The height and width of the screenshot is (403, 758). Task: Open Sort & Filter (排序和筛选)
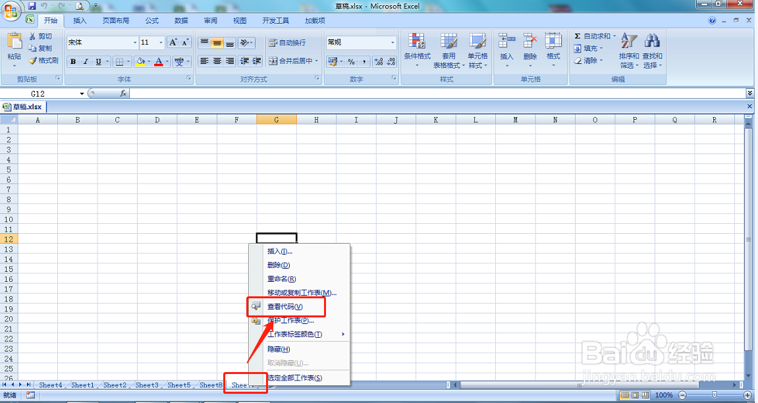point(629,51)
